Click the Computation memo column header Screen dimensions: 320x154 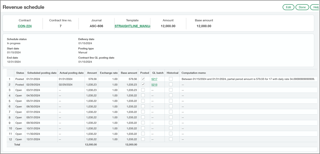(194, 73)
